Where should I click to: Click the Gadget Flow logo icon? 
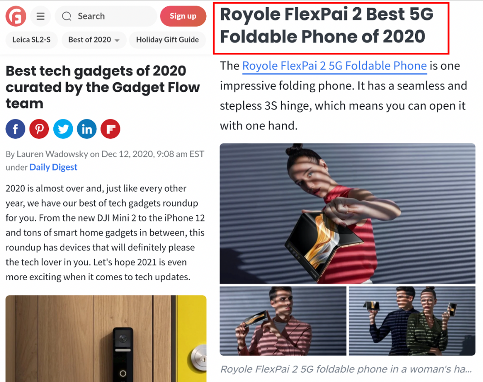[16, 16]
